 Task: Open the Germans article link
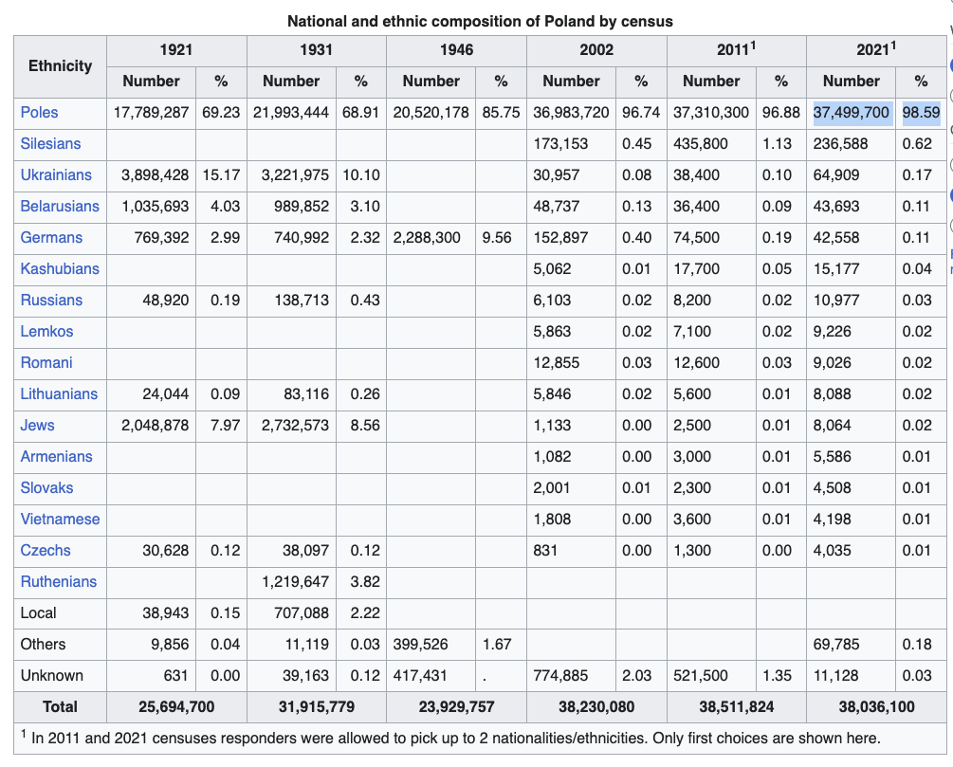51,238
